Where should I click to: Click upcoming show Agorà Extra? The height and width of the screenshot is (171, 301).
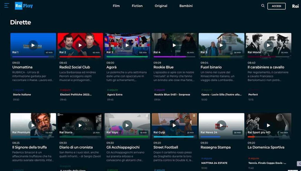pos(115,94)
